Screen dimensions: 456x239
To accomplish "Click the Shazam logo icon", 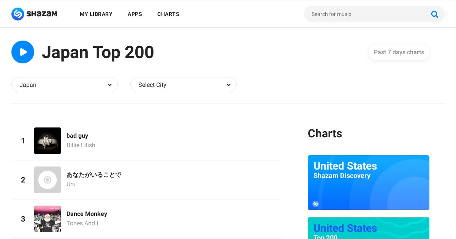I will pyautogui.click(x=18, y=14).
